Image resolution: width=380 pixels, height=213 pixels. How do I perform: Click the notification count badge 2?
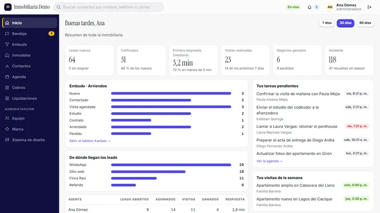pos(316,7)
